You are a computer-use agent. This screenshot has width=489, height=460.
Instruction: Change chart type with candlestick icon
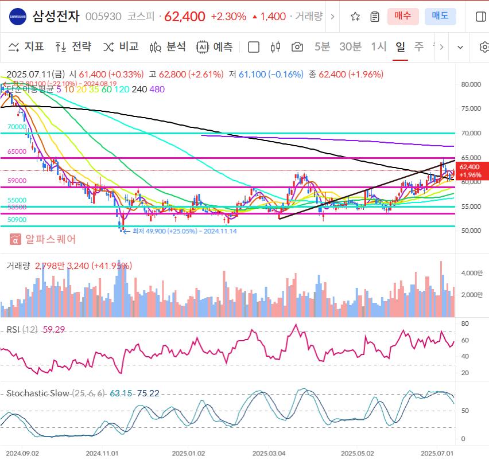point(275,48)
